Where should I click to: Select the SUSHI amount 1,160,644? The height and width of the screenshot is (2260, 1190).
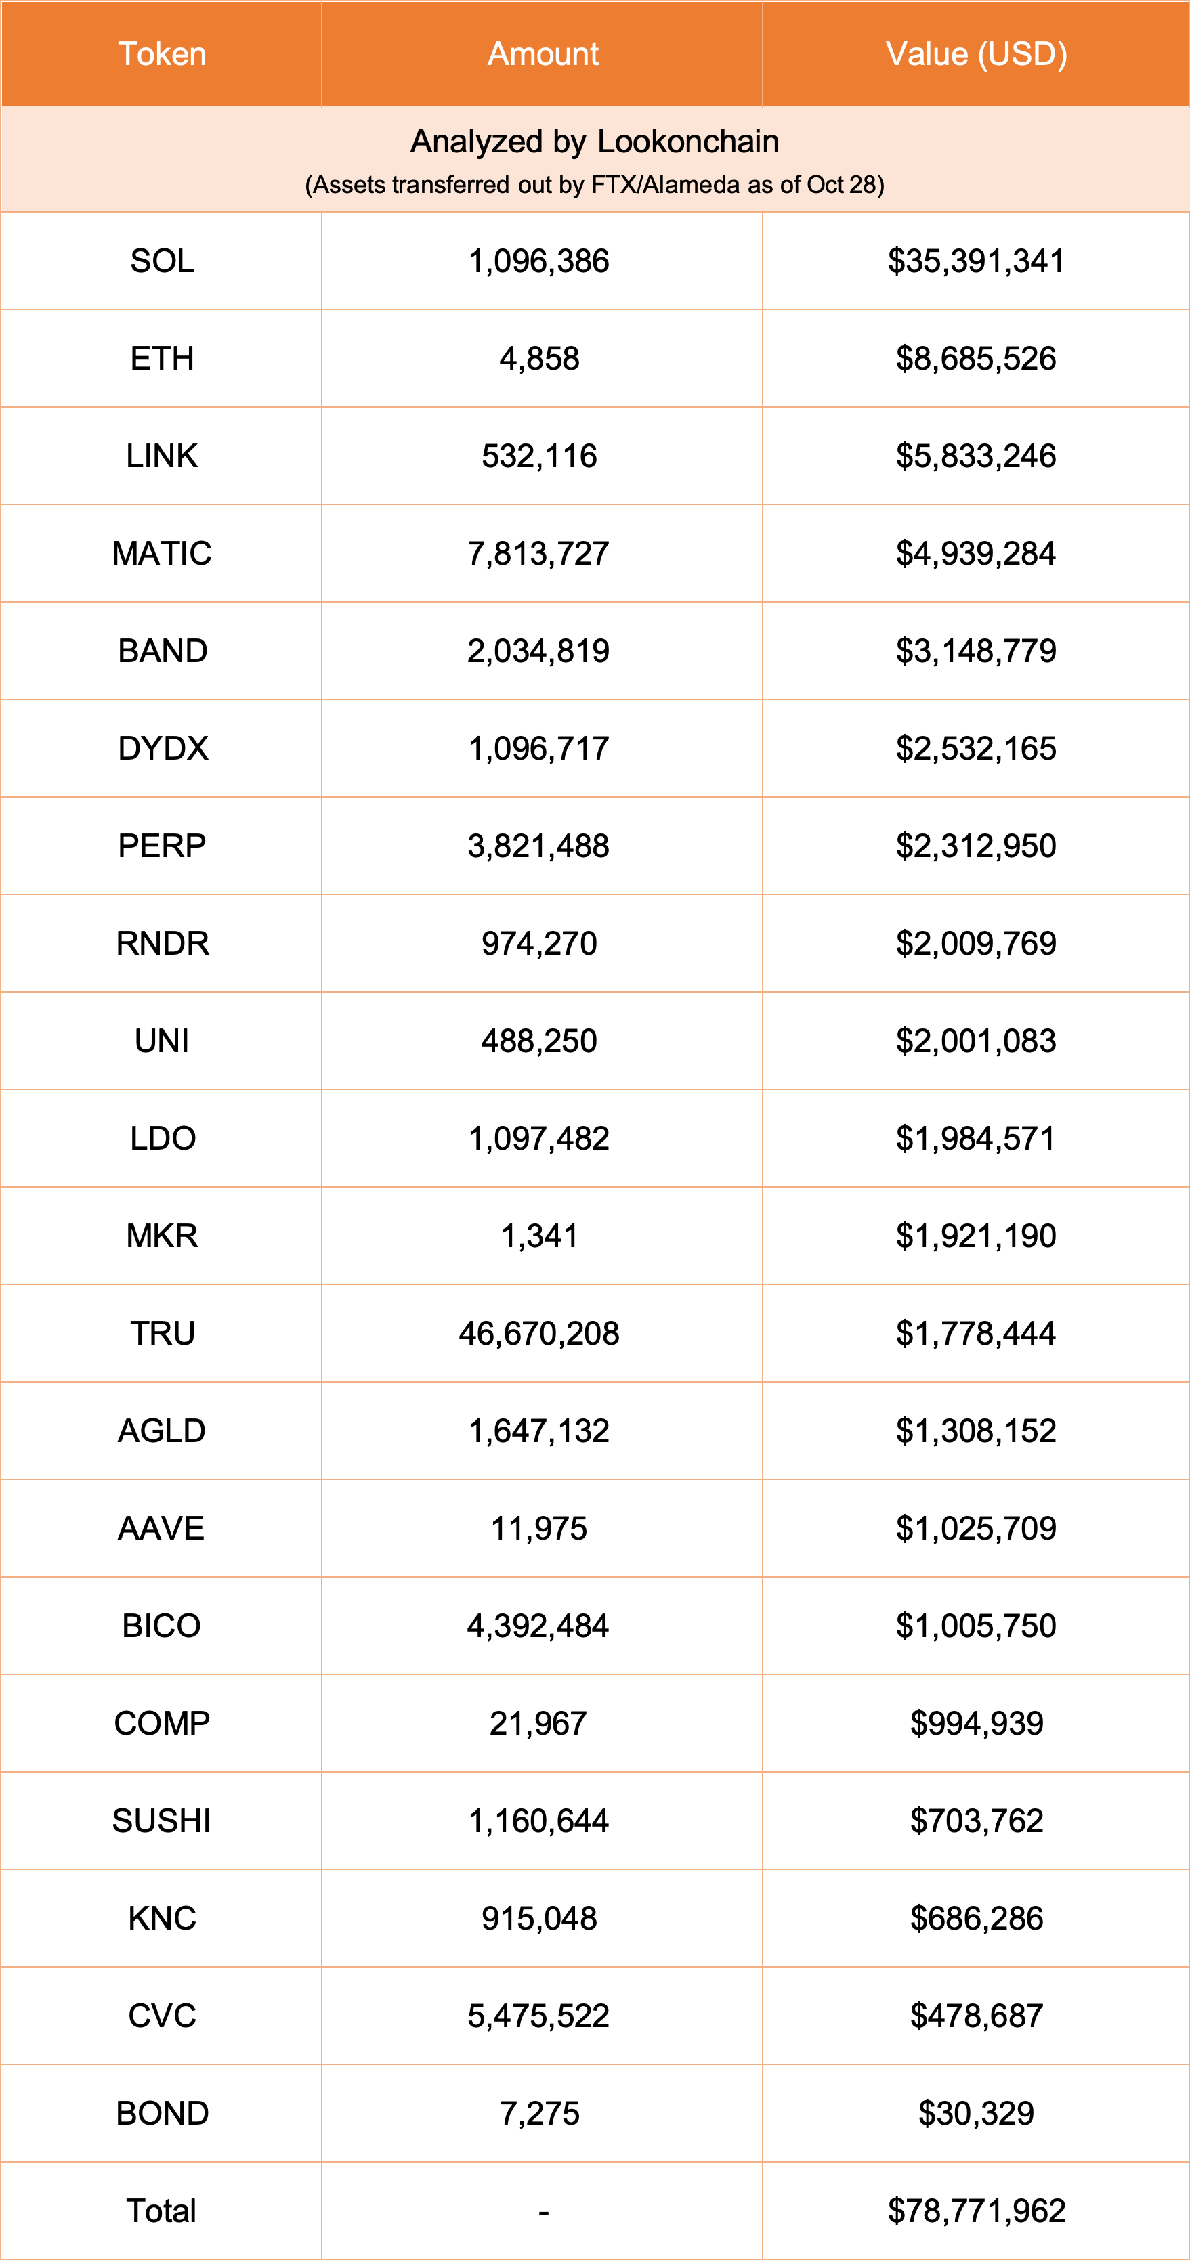tap(539, 1821)
